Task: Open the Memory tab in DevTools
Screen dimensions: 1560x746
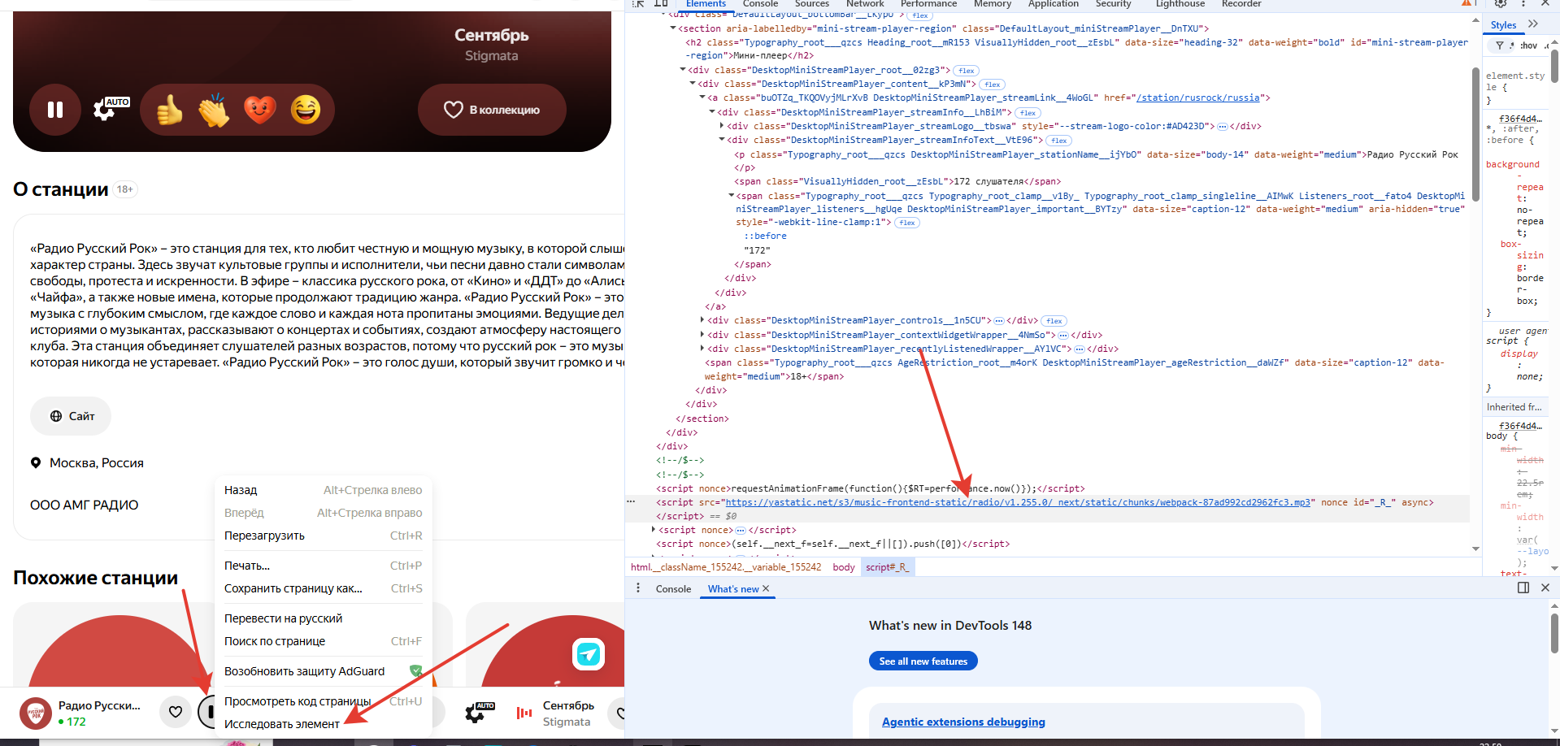Action: tap(993, 4)
